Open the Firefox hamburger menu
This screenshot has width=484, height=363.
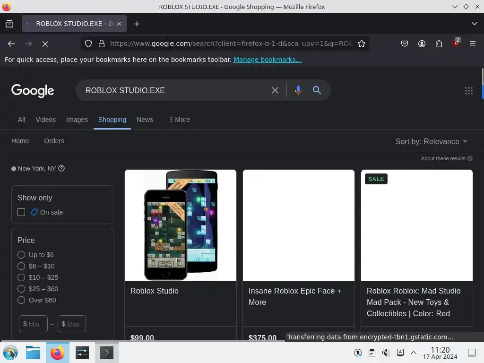pyautogui.click(x=473, y=43)
